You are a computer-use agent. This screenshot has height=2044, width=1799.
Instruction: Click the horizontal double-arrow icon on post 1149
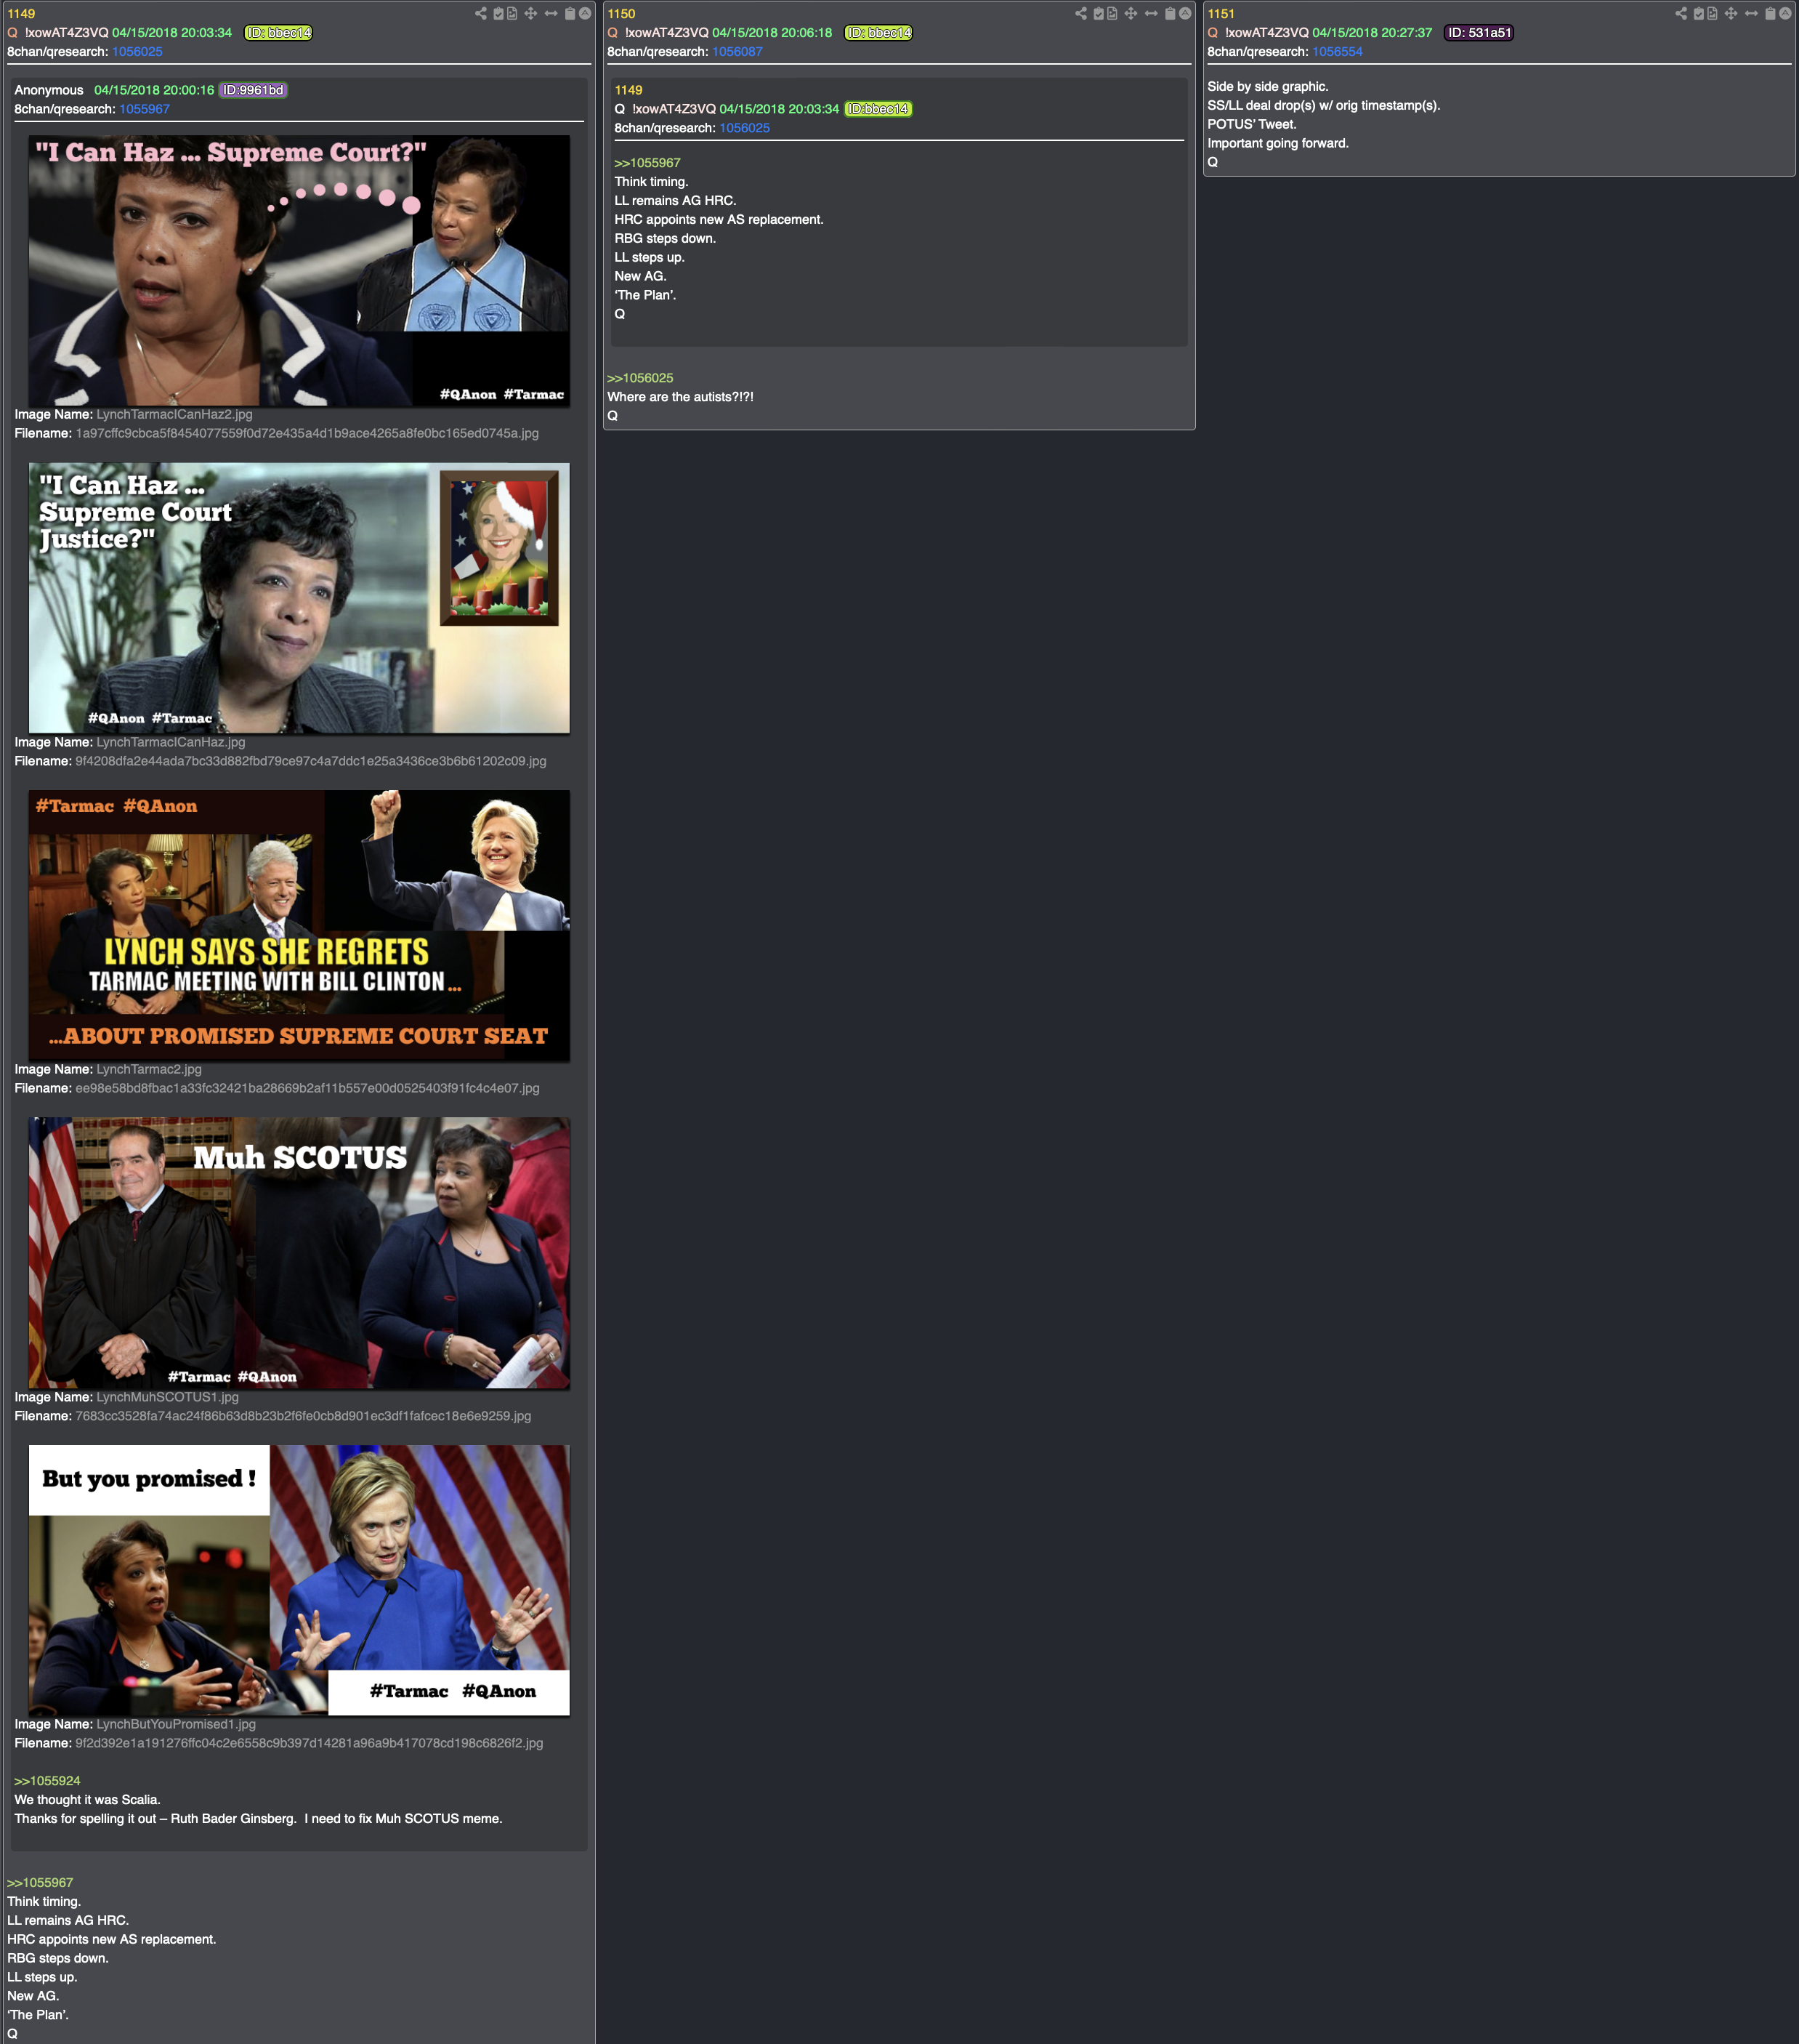click(551, 13)
